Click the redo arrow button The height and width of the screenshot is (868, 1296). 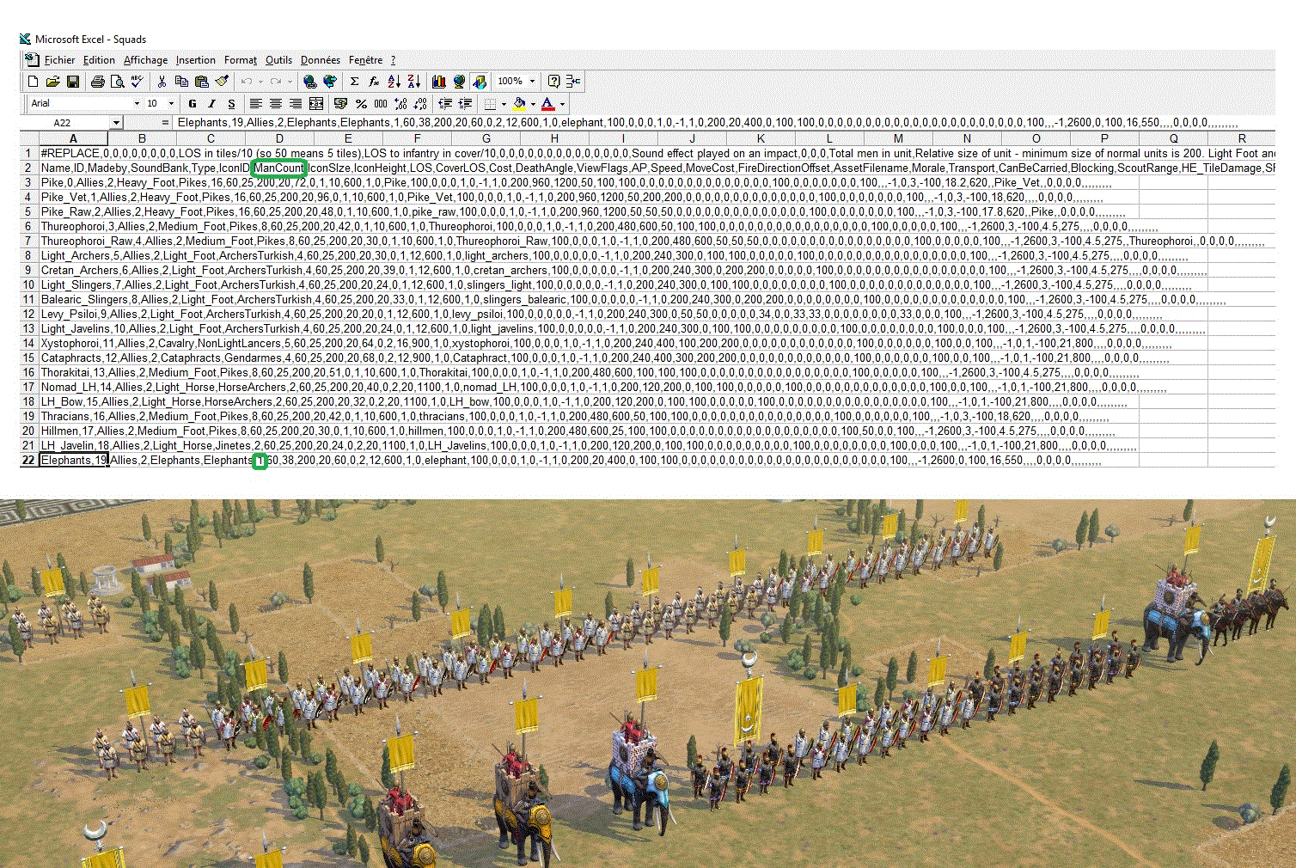[x=276, y=82]
